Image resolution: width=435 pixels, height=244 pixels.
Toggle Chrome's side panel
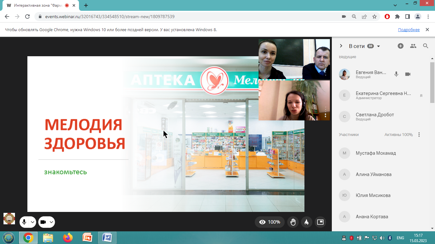point(407,17)
